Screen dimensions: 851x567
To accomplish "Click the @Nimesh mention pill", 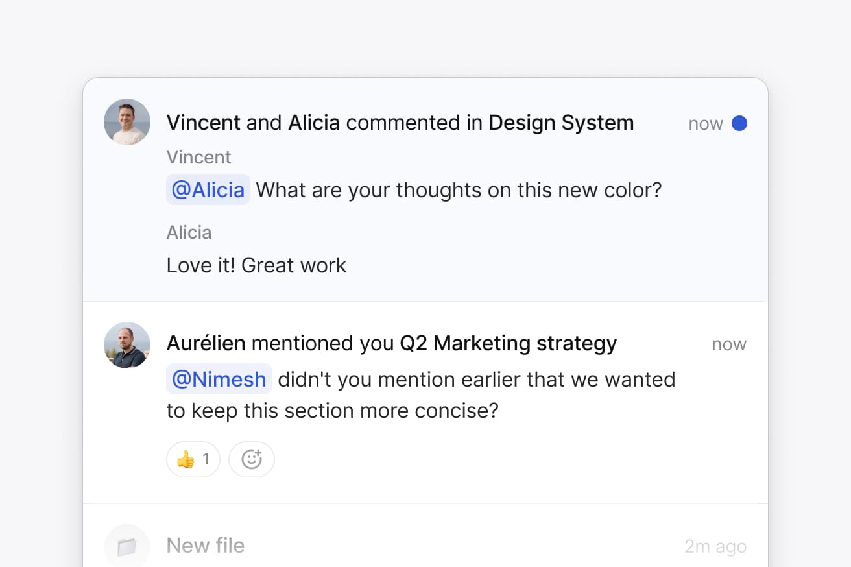I will 219,379.
